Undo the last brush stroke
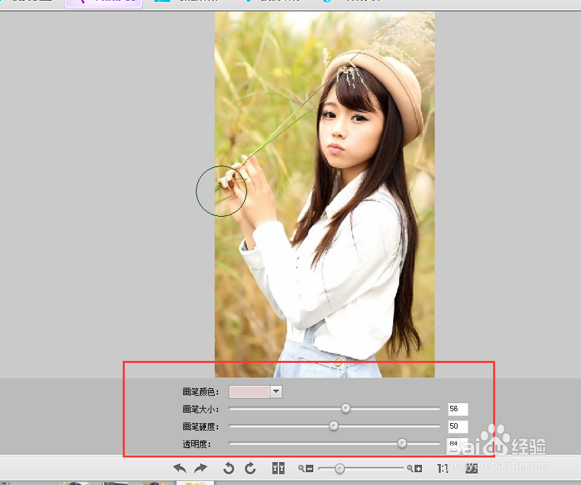 pos(180,469)
